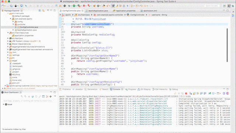Image resolution: width=236 pixels, height=133 pixels.
Task: Click the red Terminate button in Console
Action: 186,93
